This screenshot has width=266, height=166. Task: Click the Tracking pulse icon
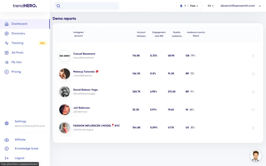(x=7, y=43)
